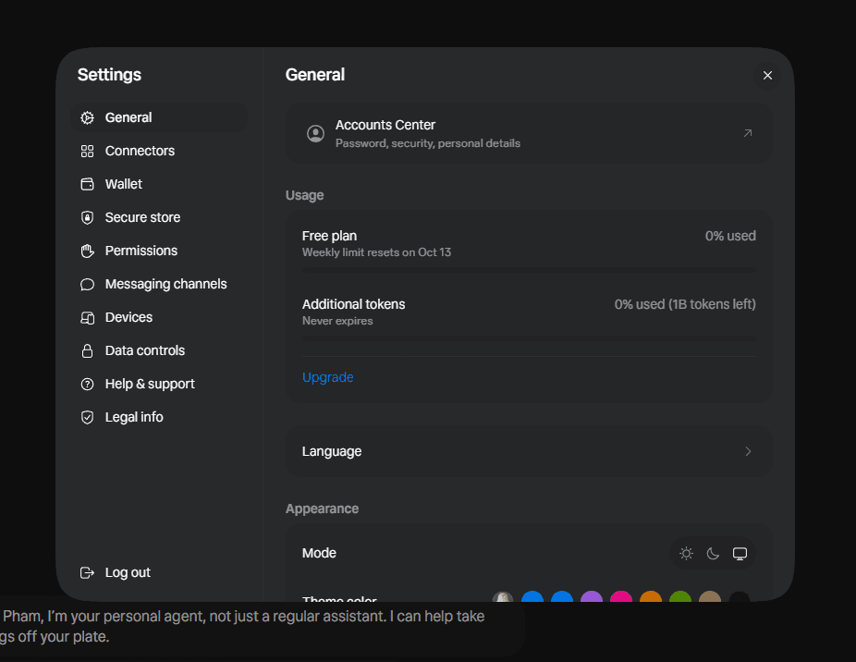The width and height of the screenshot is (856, 662).
Task: Click the "Free plan" usage text
Action: [x=329, y=236]
